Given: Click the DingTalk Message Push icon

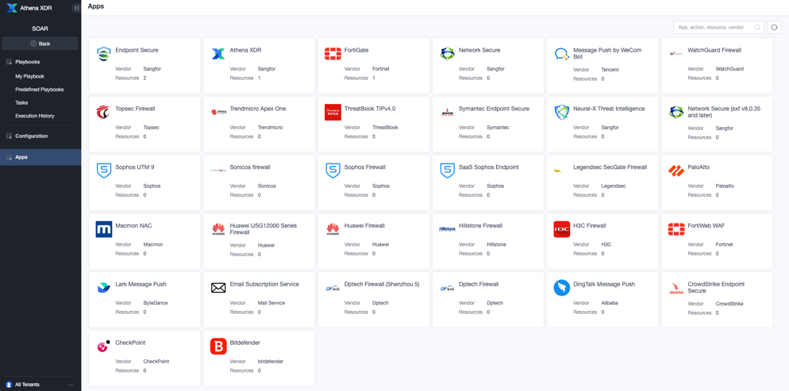Looking at the screenshot, I should [x=561, y=287].
